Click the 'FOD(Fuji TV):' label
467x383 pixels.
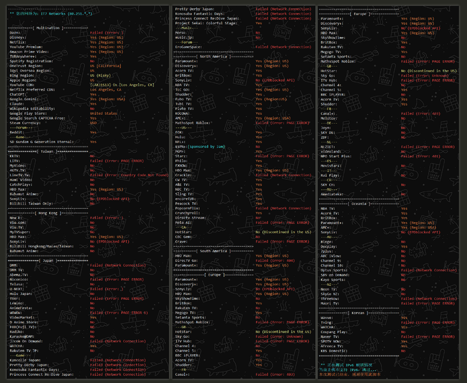[x=23, y=327]
